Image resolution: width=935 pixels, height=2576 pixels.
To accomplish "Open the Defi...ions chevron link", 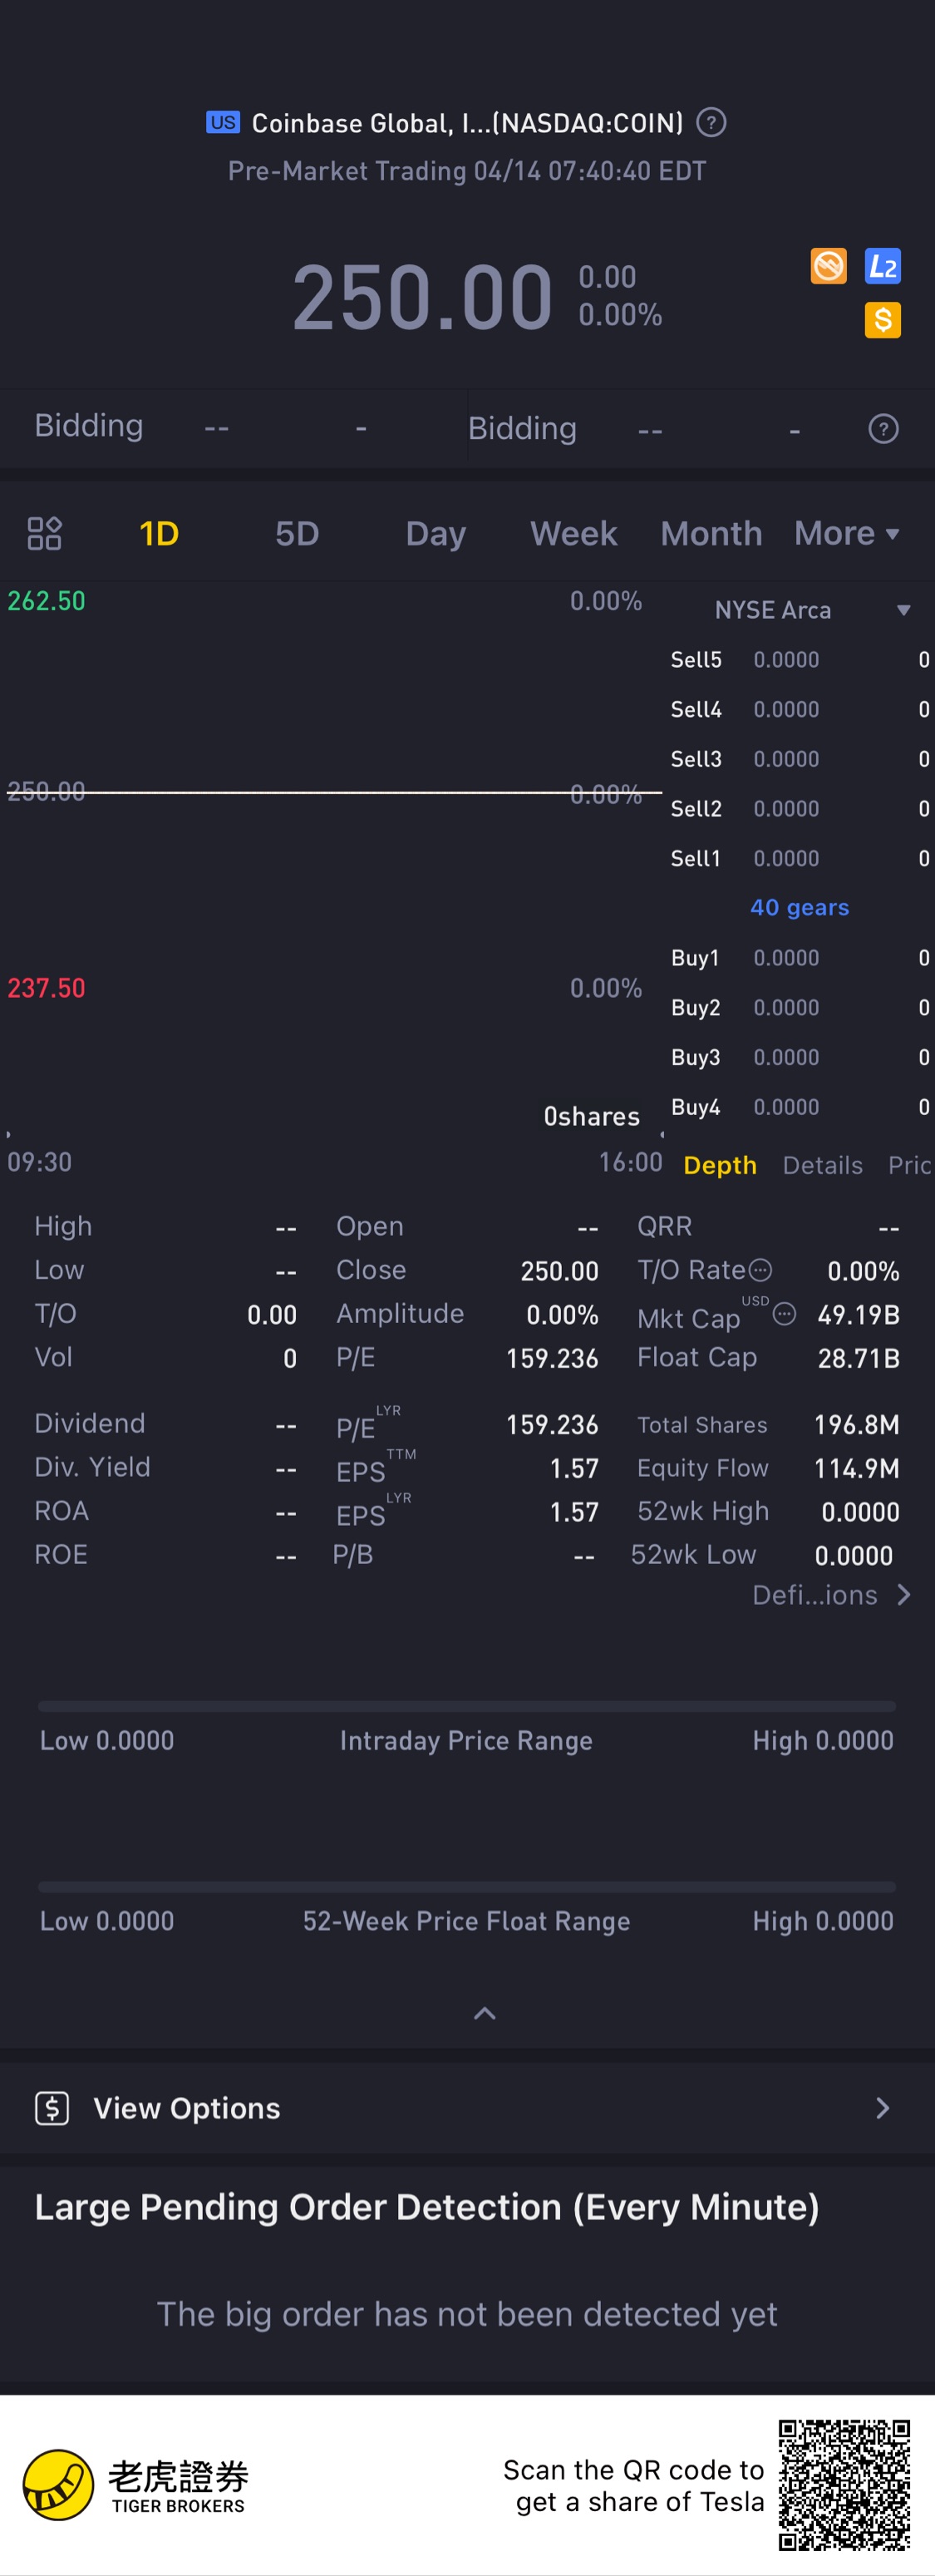I will (831, 1595).
